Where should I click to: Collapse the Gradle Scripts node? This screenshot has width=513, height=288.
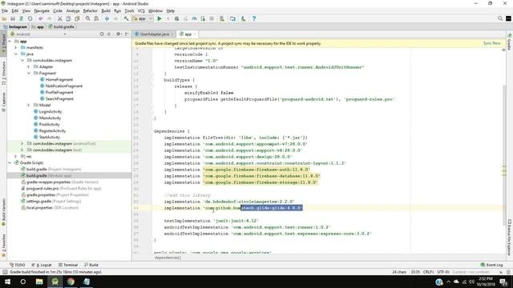10,162
